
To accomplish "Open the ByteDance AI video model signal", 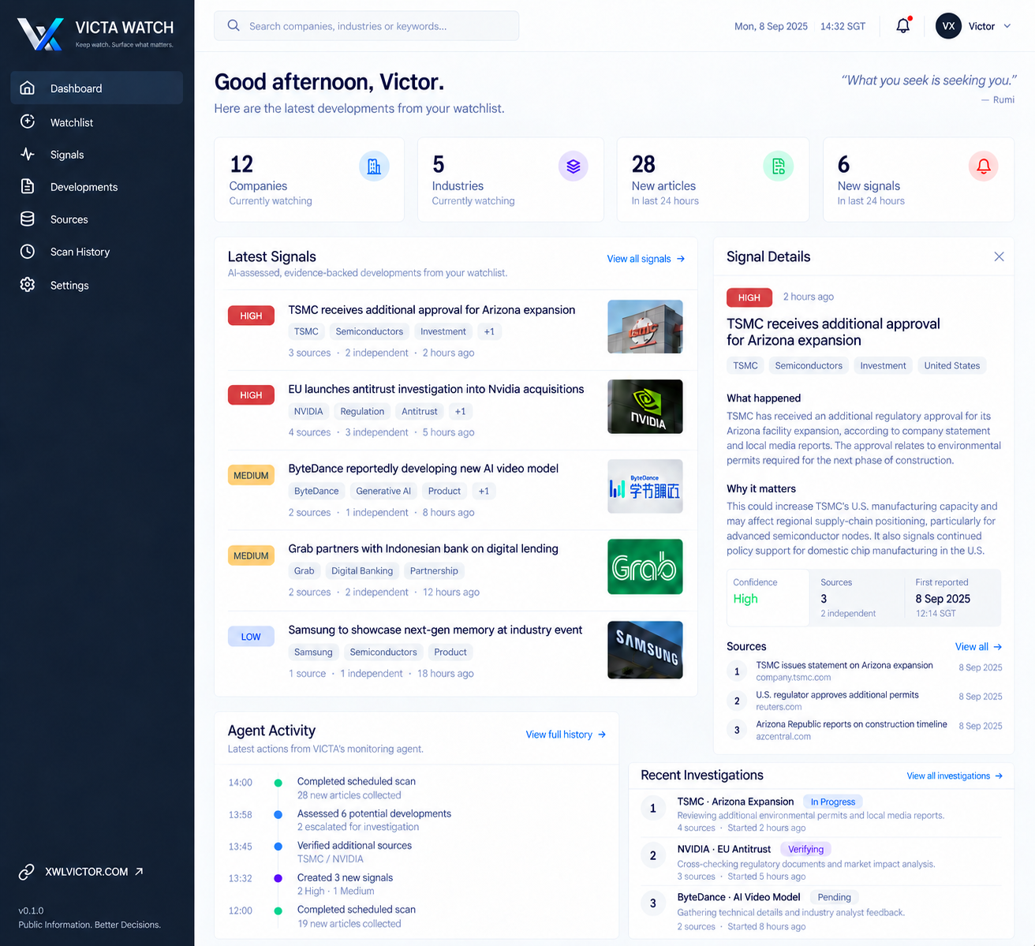I will [423, 469].
